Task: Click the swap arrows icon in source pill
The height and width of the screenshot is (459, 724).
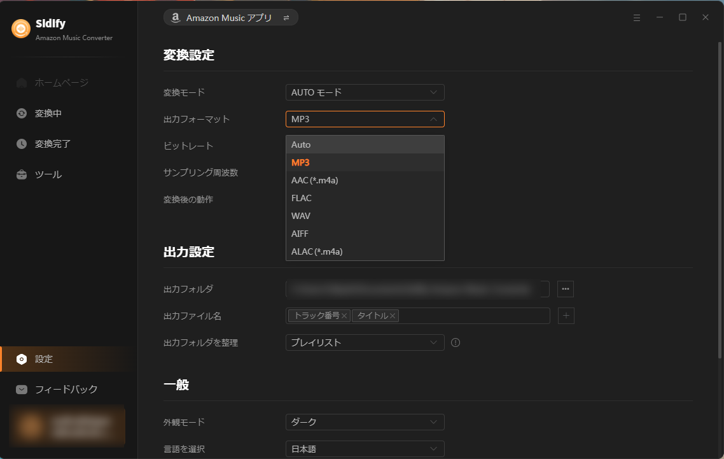Action: [286, 18]
